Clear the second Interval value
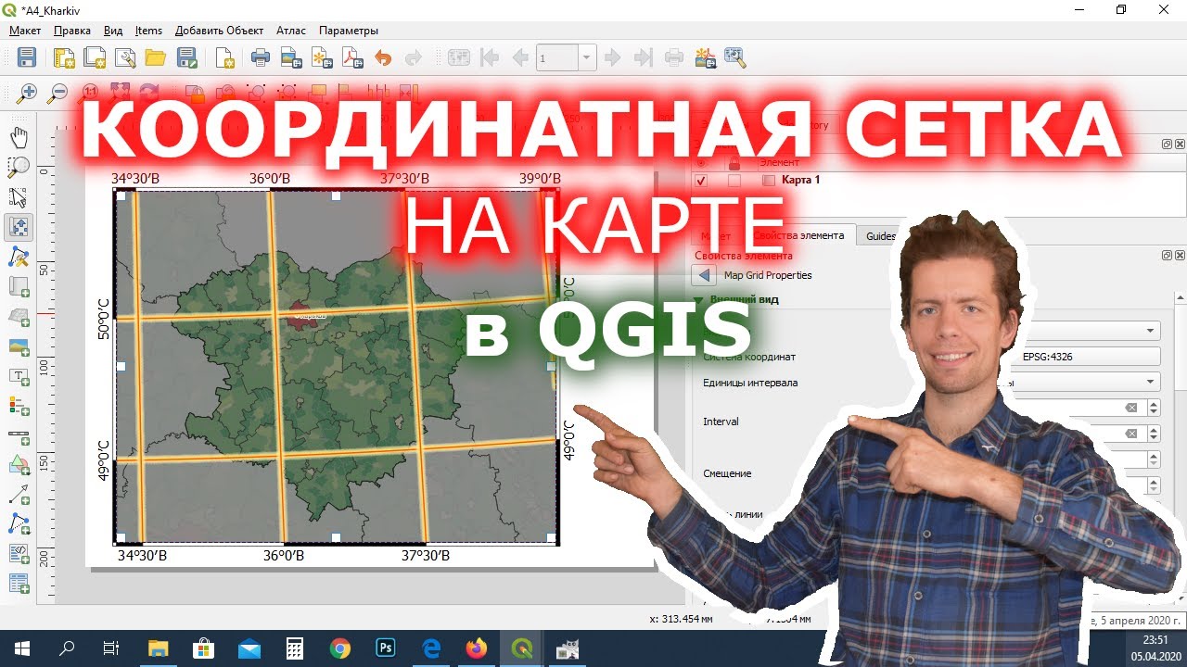 1131,434
